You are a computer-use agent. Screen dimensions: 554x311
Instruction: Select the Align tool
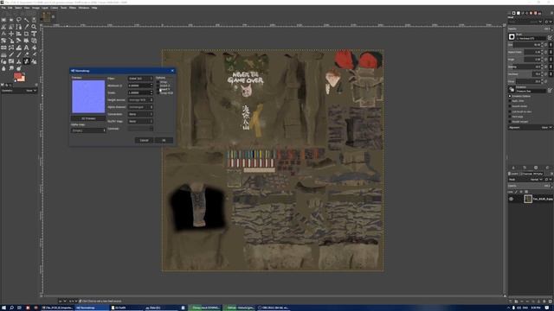(19, 34)
